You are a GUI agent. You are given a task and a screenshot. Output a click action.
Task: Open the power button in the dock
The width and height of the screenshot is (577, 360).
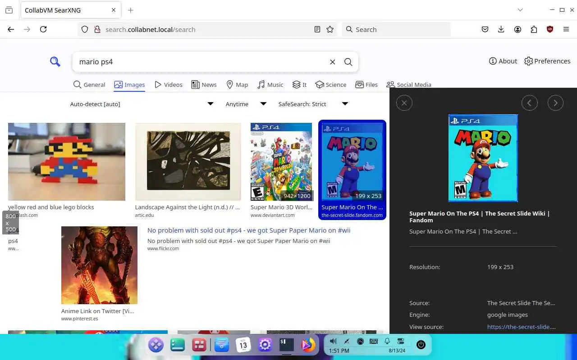421,345
